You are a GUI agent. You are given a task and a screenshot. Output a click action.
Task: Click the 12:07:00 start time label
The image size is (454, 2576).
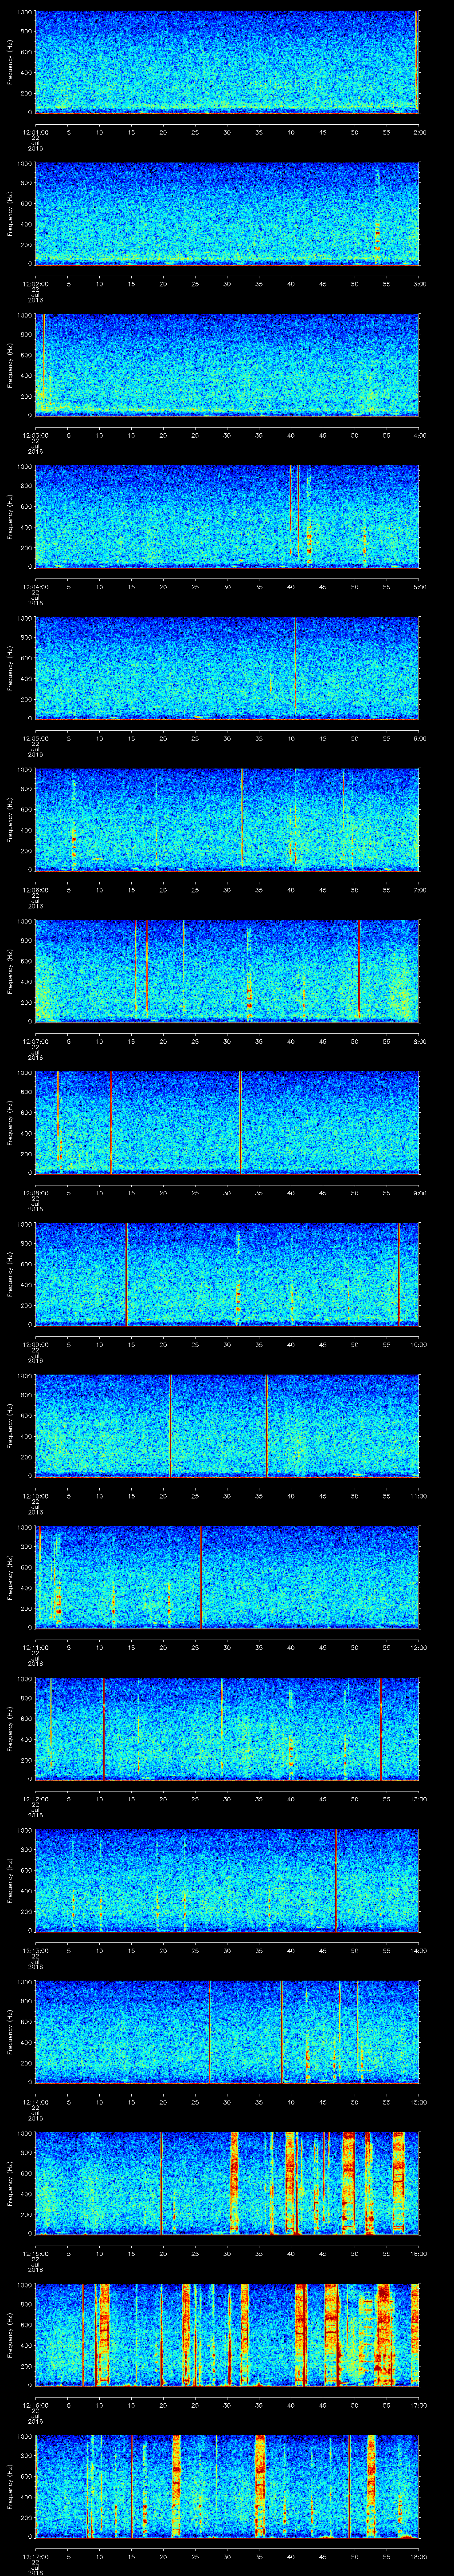[x=35, y=1041]
